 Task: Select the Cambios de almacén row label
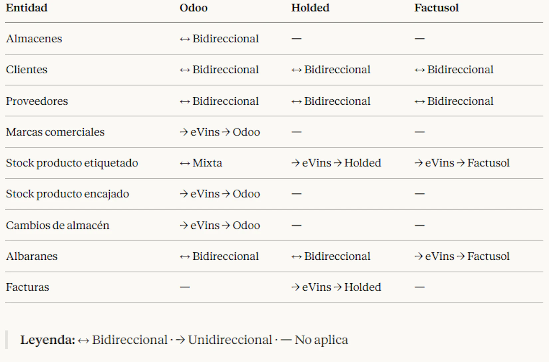click(58, 225)
